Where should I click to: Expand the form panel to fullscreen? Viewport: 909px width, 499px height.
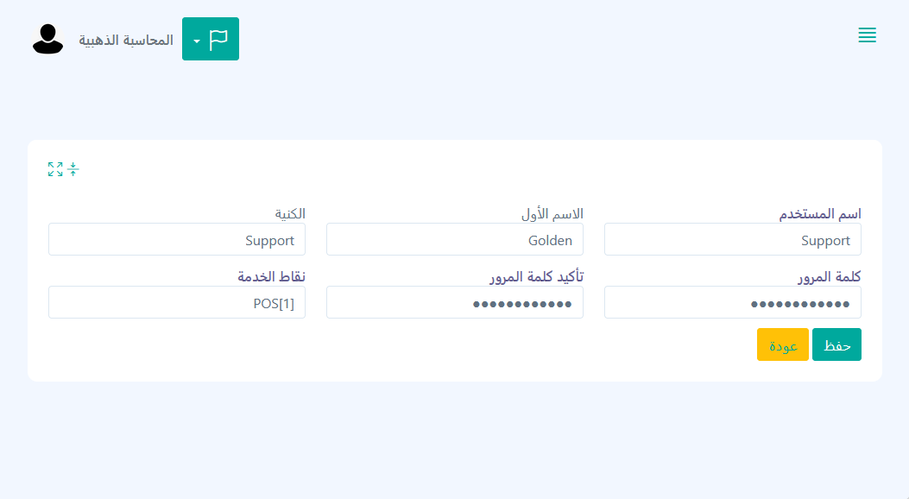point(55,169)
